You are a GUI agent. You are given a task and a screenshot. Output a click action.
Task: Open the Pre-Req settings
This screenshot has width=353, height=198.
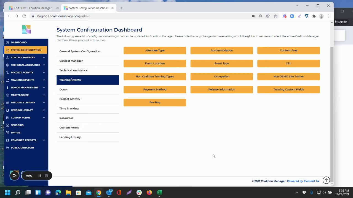(155, 103)
